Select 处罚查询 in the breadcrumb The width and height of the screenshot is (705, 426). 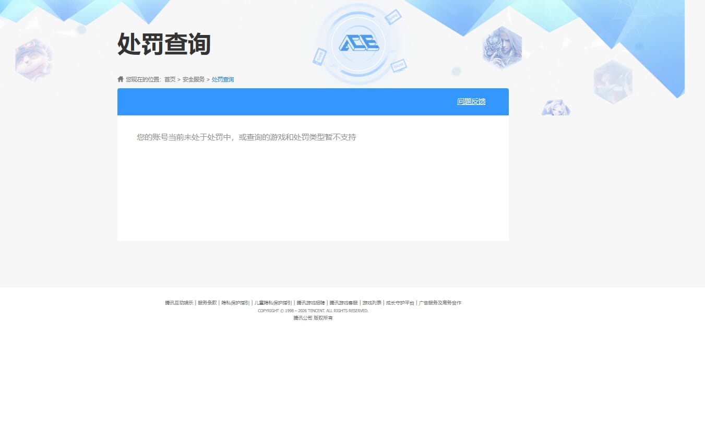pyautogui.click(x=222, y=79)
